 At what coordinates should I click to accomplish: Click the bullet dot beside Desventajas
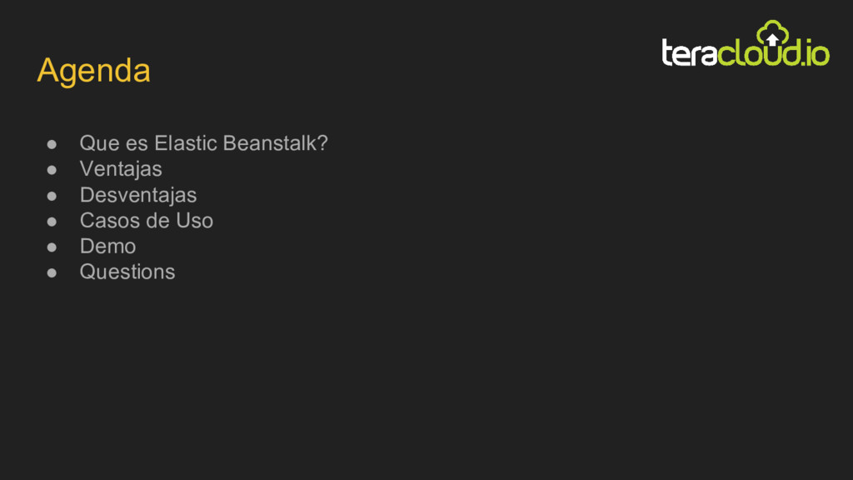click(x=52, y=196)
